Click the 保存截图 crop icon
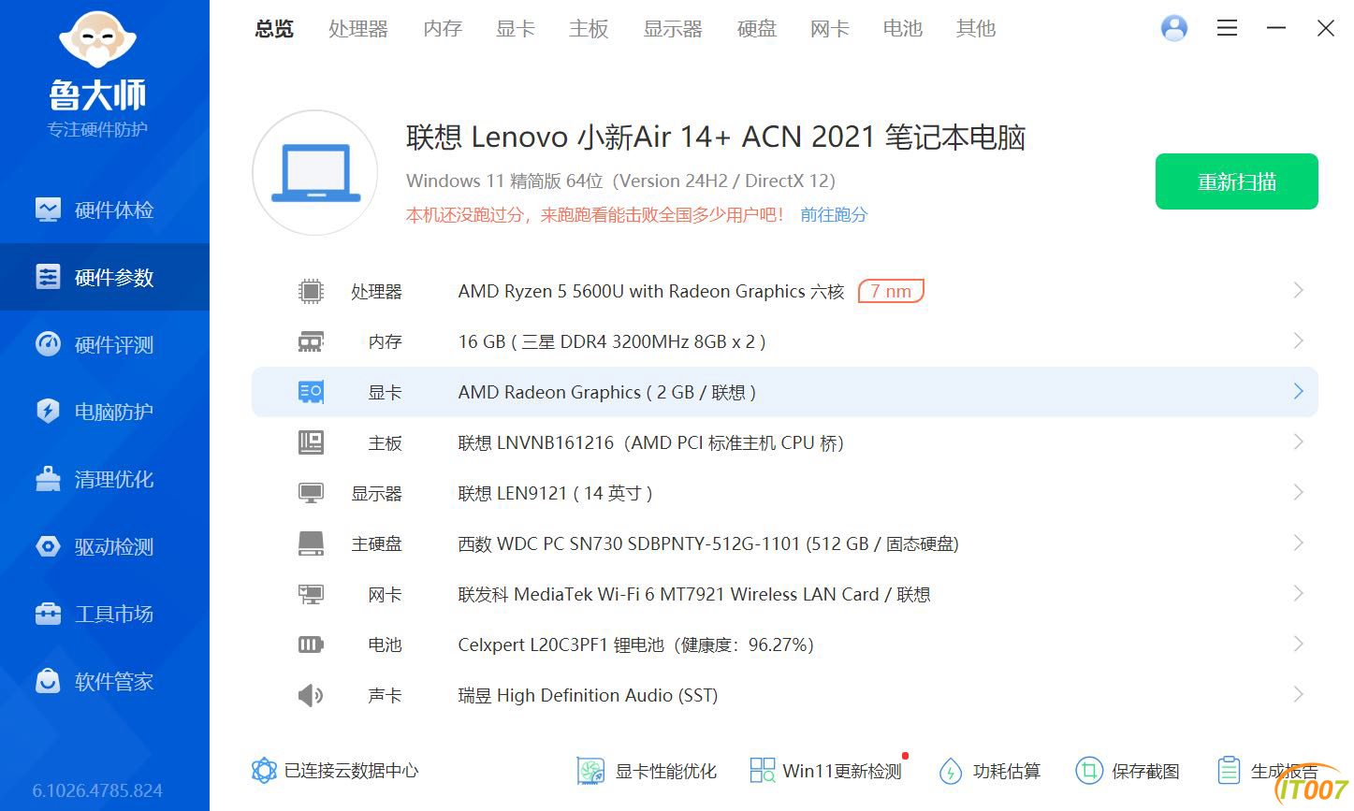 pos(1089,771)
